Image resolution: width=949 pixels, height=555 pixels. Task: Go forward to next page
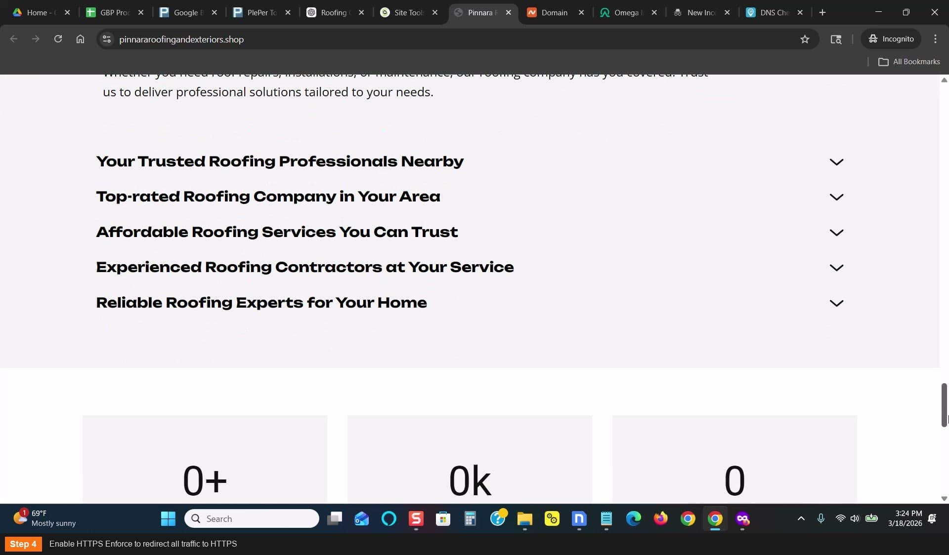click(36, 39)
